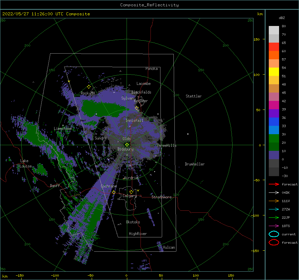Click the white plus marker east of ThreeHills
The image size is (299, 280).
(x=188, y=134)
